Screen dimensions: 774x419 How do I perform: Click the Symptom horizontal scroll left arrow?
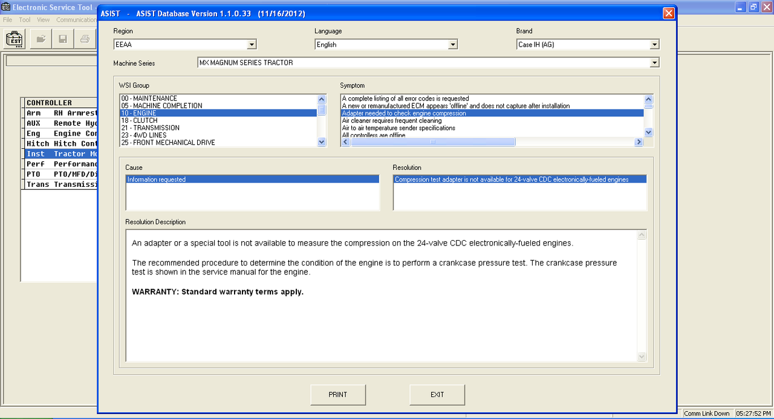[345, 142]
